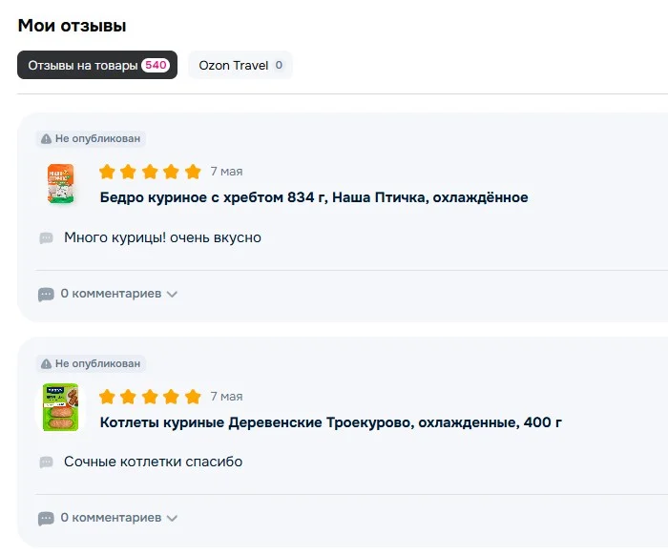Viewport: 668px width, 555px height.
Task: Click comments icon under the second review
Action: (x=46, y=519)
